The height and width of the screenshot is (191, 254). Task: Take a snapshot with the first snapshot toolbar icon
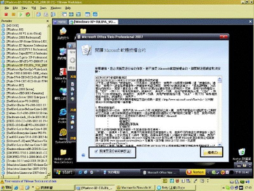click(38, 14)
